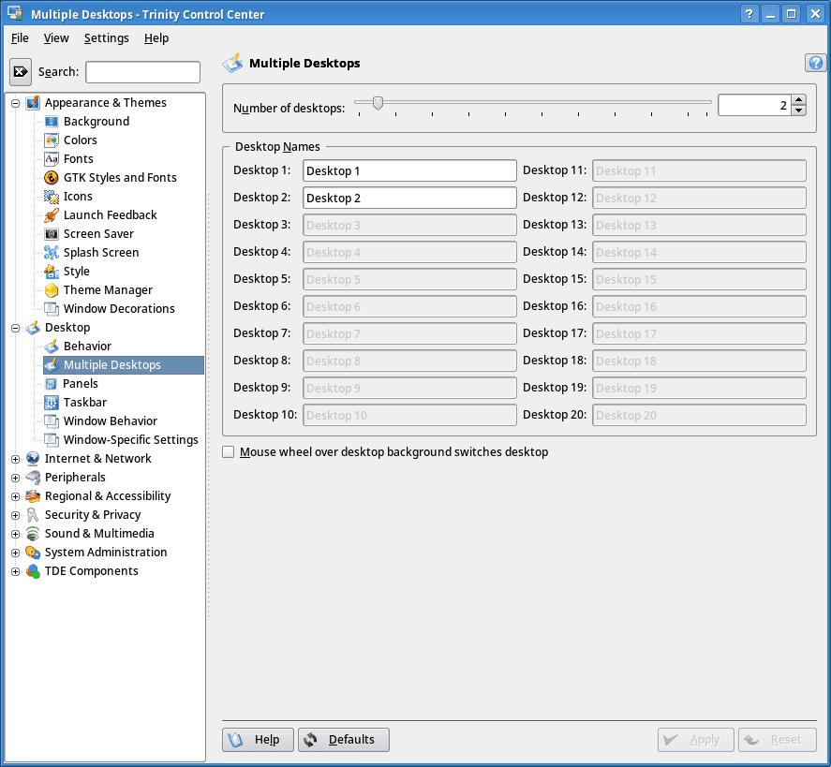Click the Fonts icon in the sidebar

(52, 159)
